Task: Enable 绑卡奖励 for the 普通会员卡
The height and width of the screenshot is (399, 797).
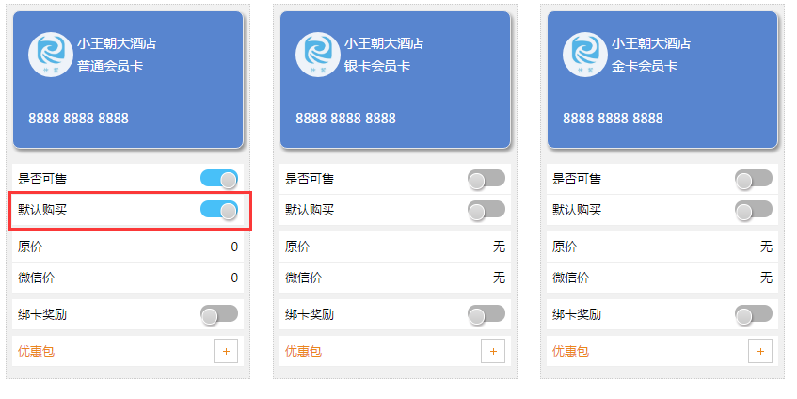Action: (x=219, y=314)
